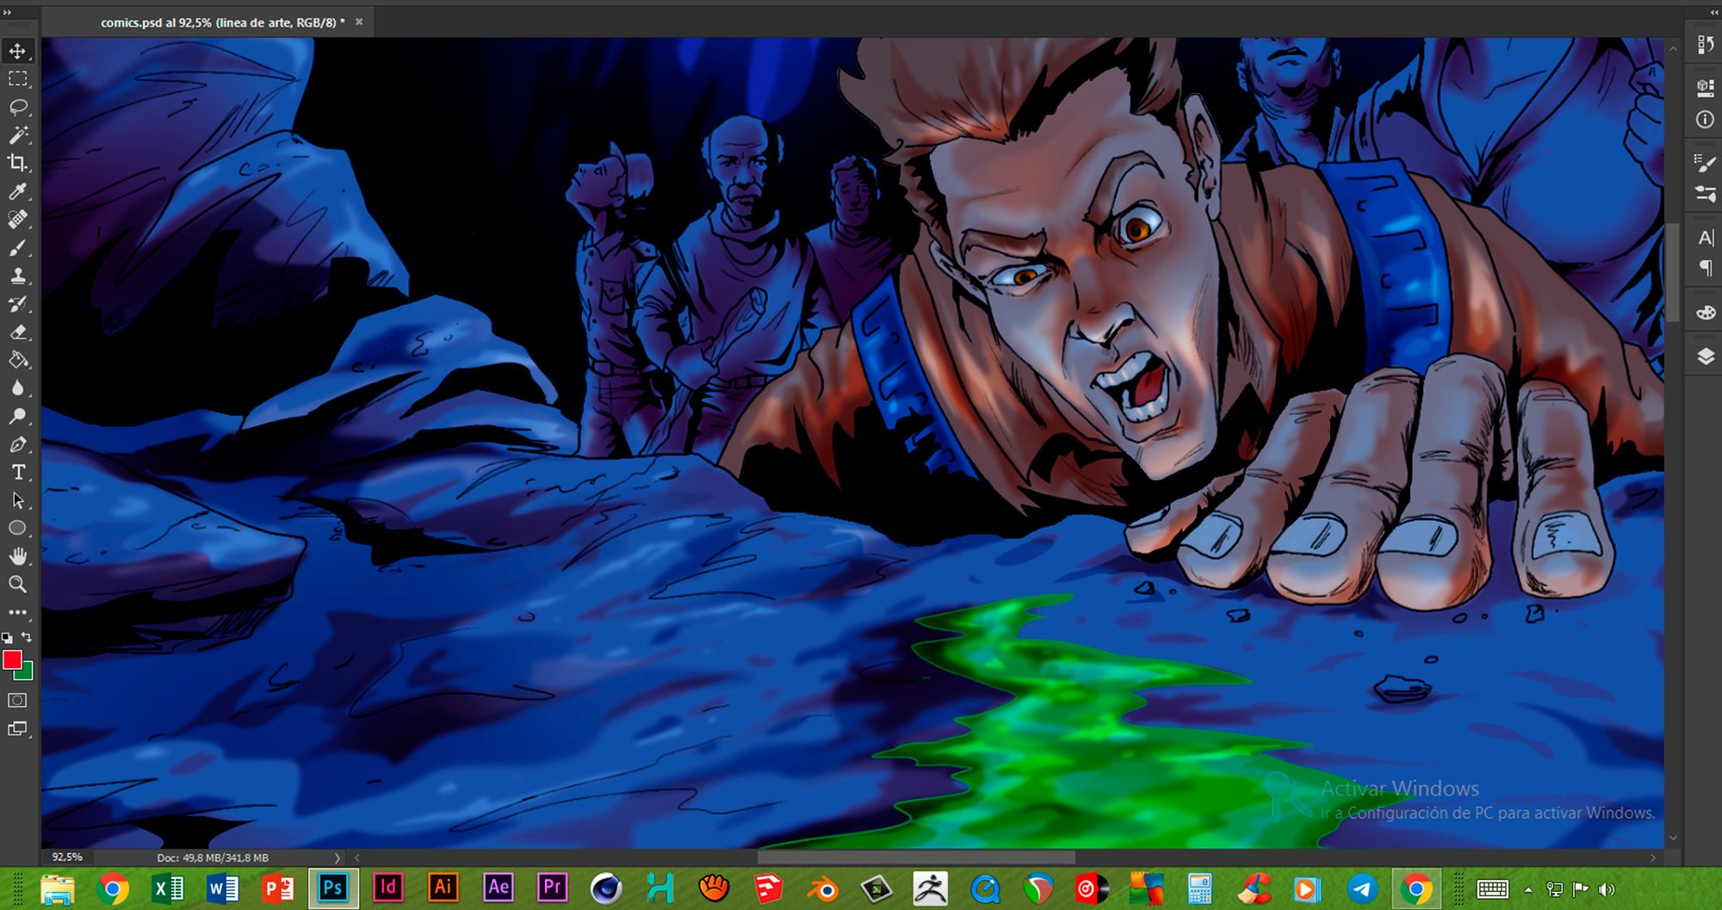The height and width of the screenshot is (910, 1722).
Task: Open the red foreground color picker
Action: 11,659
